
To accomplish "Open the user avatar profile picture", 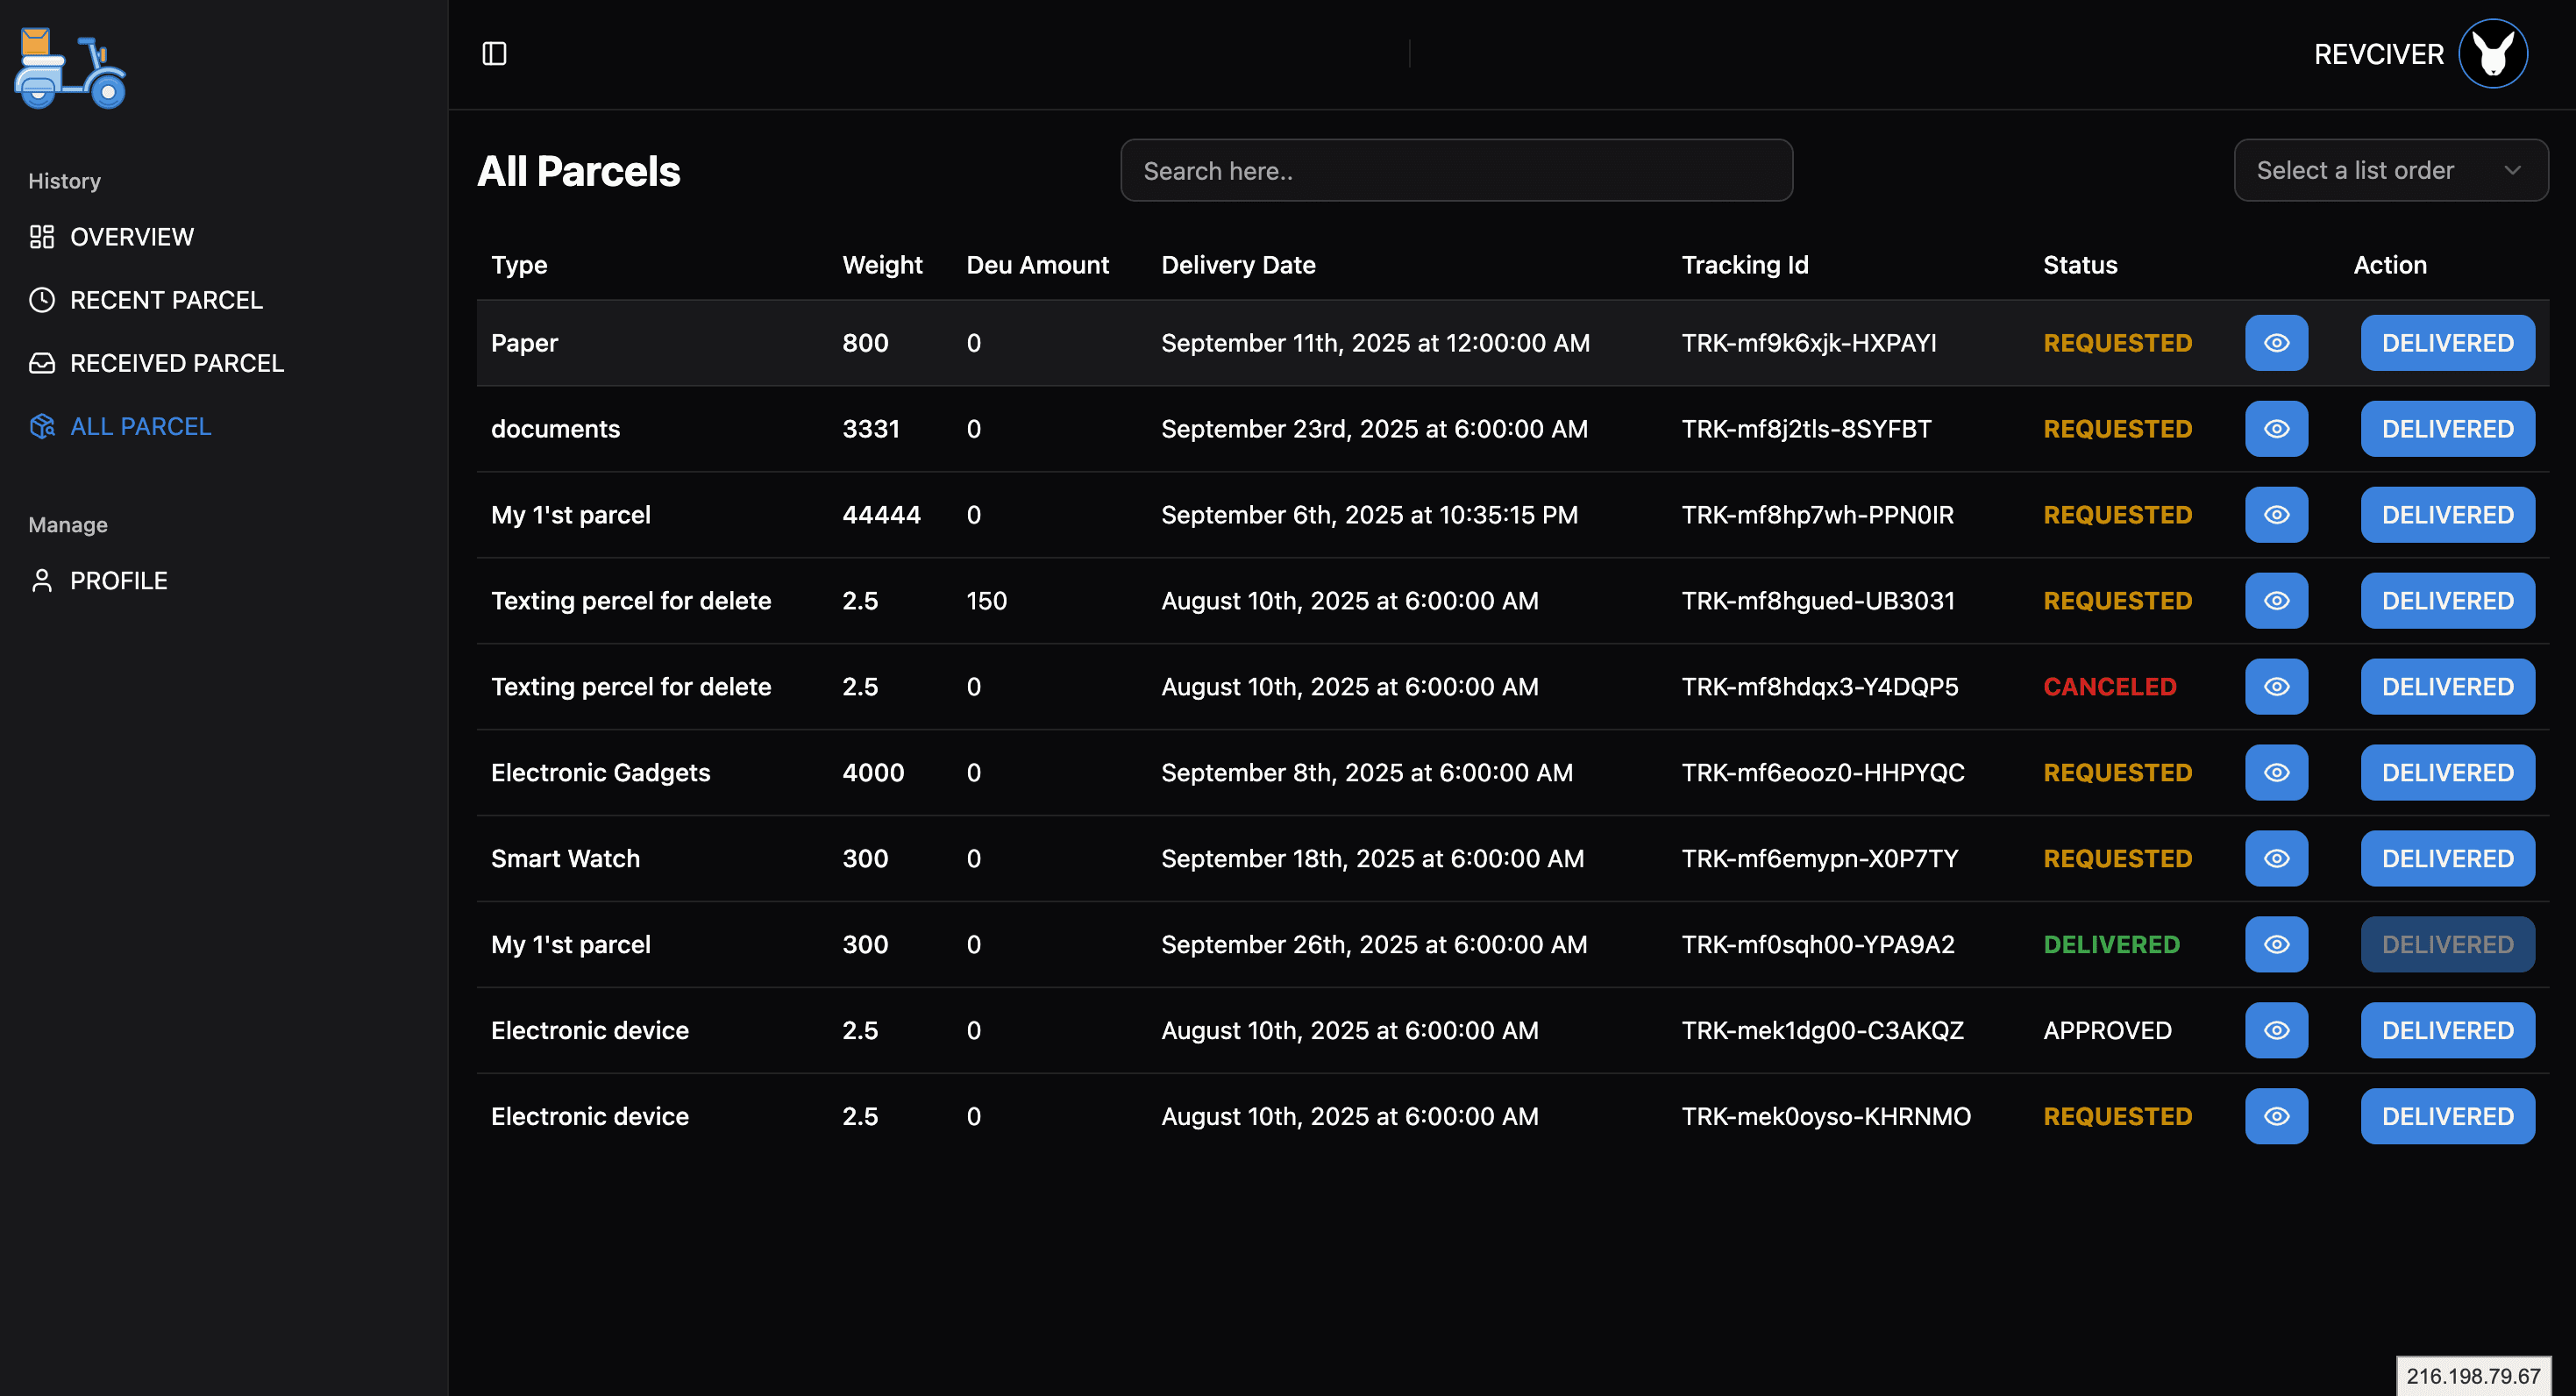I will tap(2492, 54).
